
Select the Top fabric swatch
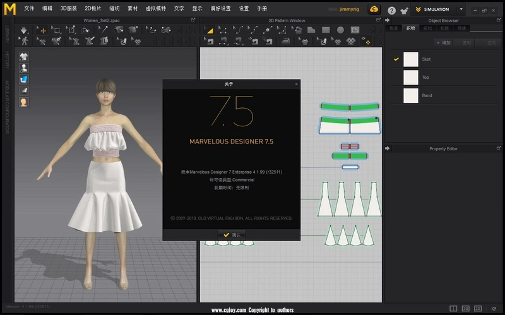[x=411, y=77]
